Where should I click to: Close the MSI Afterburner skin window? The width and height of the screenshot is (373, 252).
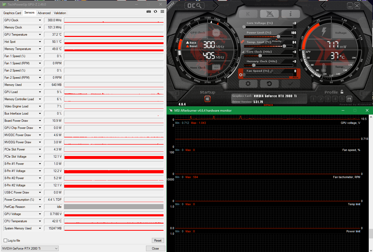(357, 6)
